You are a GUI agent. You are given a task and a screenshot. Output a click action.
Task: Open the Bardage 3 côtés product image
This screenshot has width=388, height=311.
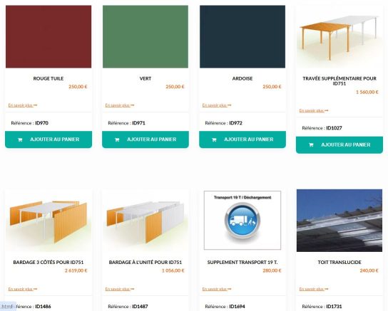[48, 221]
